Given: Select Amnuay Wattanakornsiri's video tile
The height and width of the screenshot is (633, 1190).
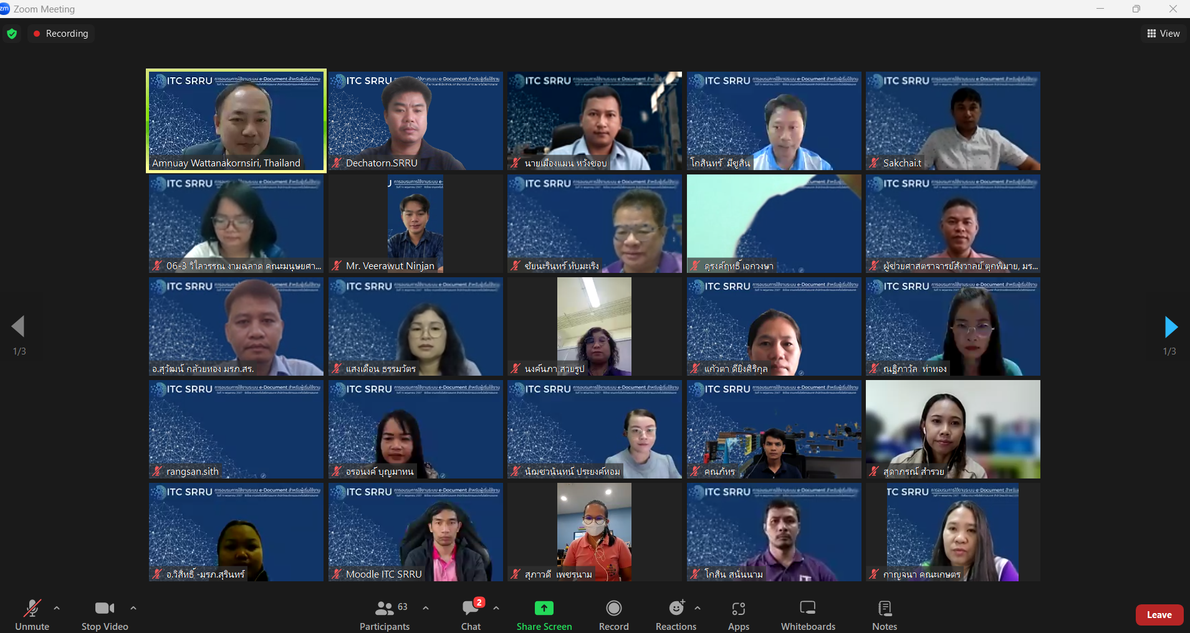Looking at the screenshot, I should (x=236, y=121).
